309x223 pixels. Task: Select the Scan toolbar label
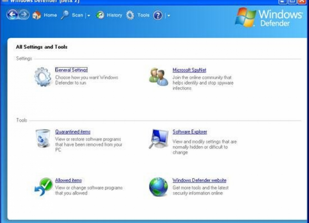77,15
